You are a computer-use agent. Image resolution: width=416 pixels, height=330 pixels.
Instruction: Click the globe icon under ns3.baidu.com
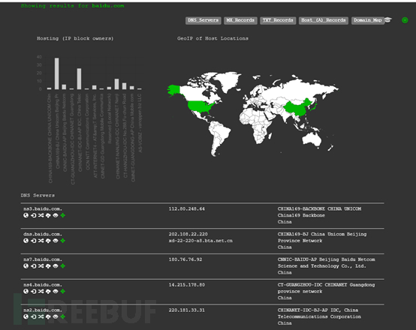tap(26, 215)
